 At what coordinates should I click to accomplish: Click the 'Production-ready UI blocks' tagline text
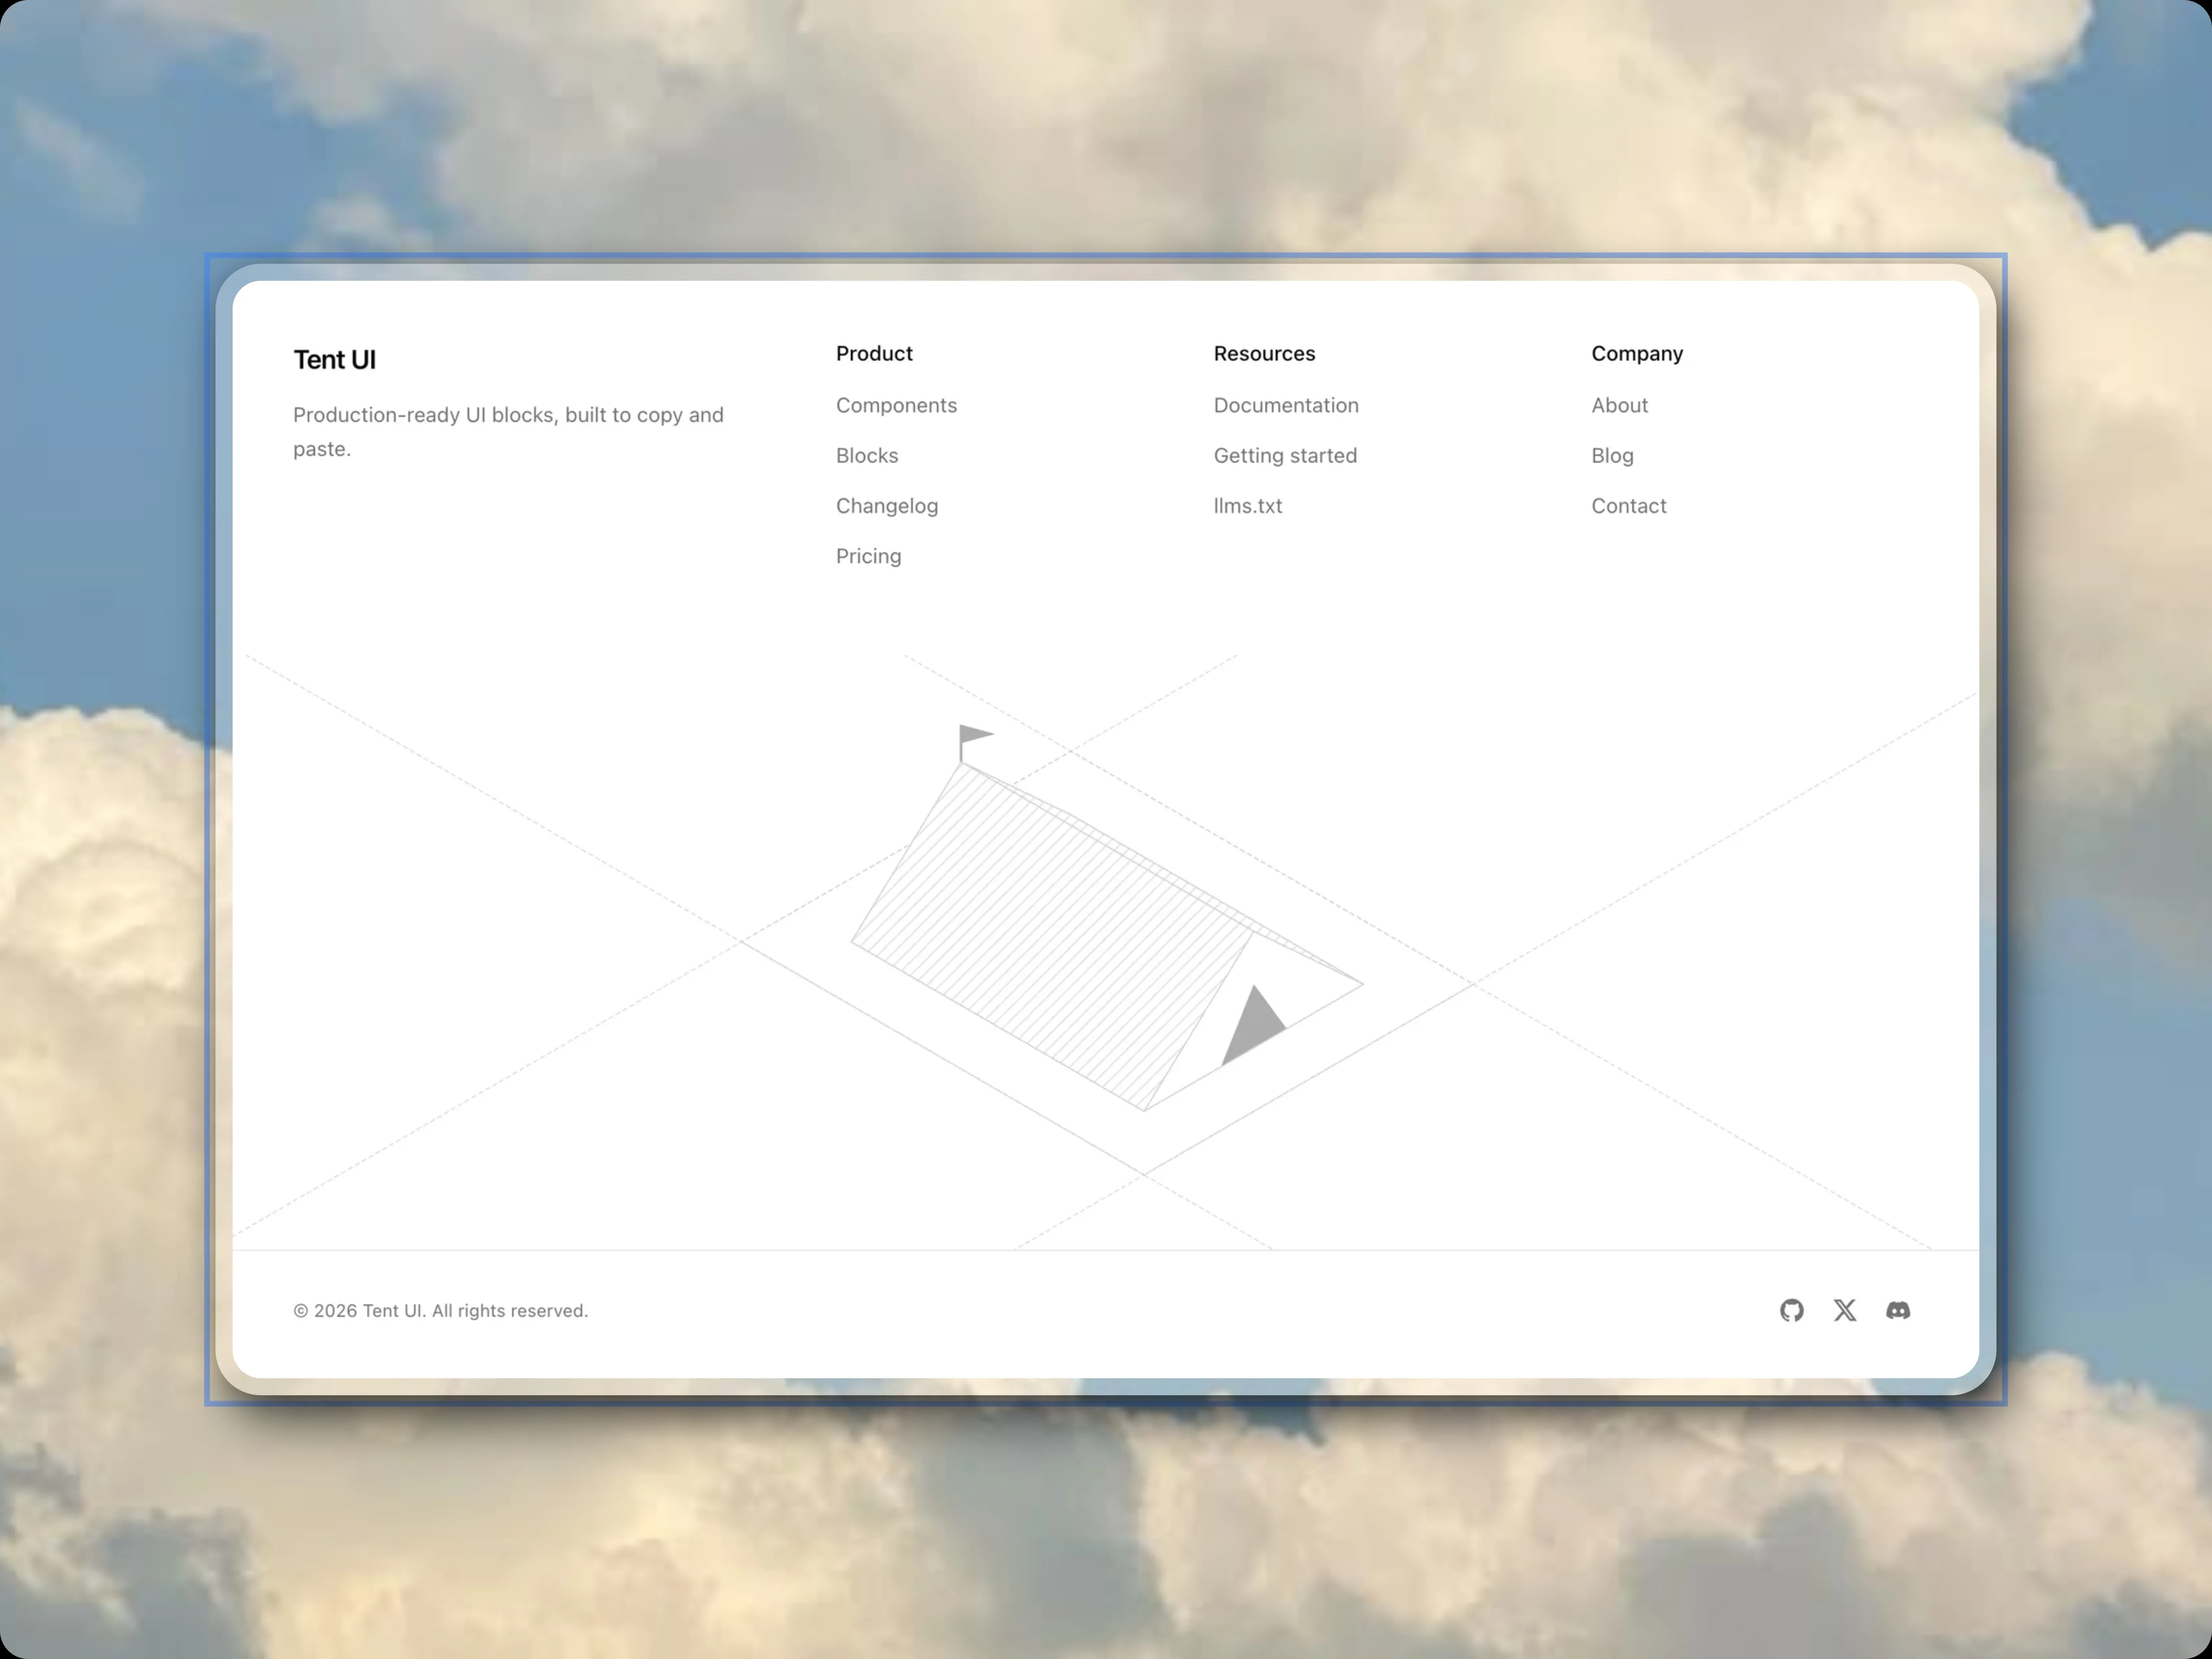pyautogui.click(x=508, y=432)
